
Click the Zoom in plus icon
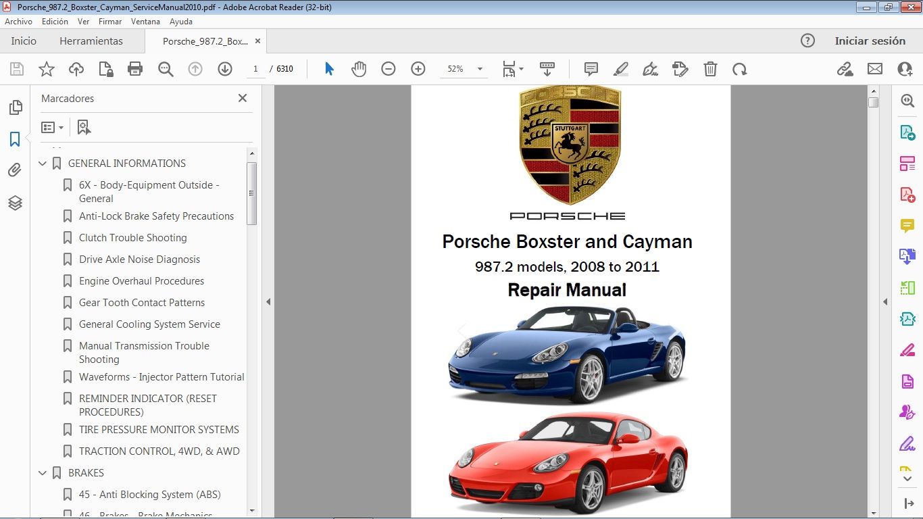[418, 69]
